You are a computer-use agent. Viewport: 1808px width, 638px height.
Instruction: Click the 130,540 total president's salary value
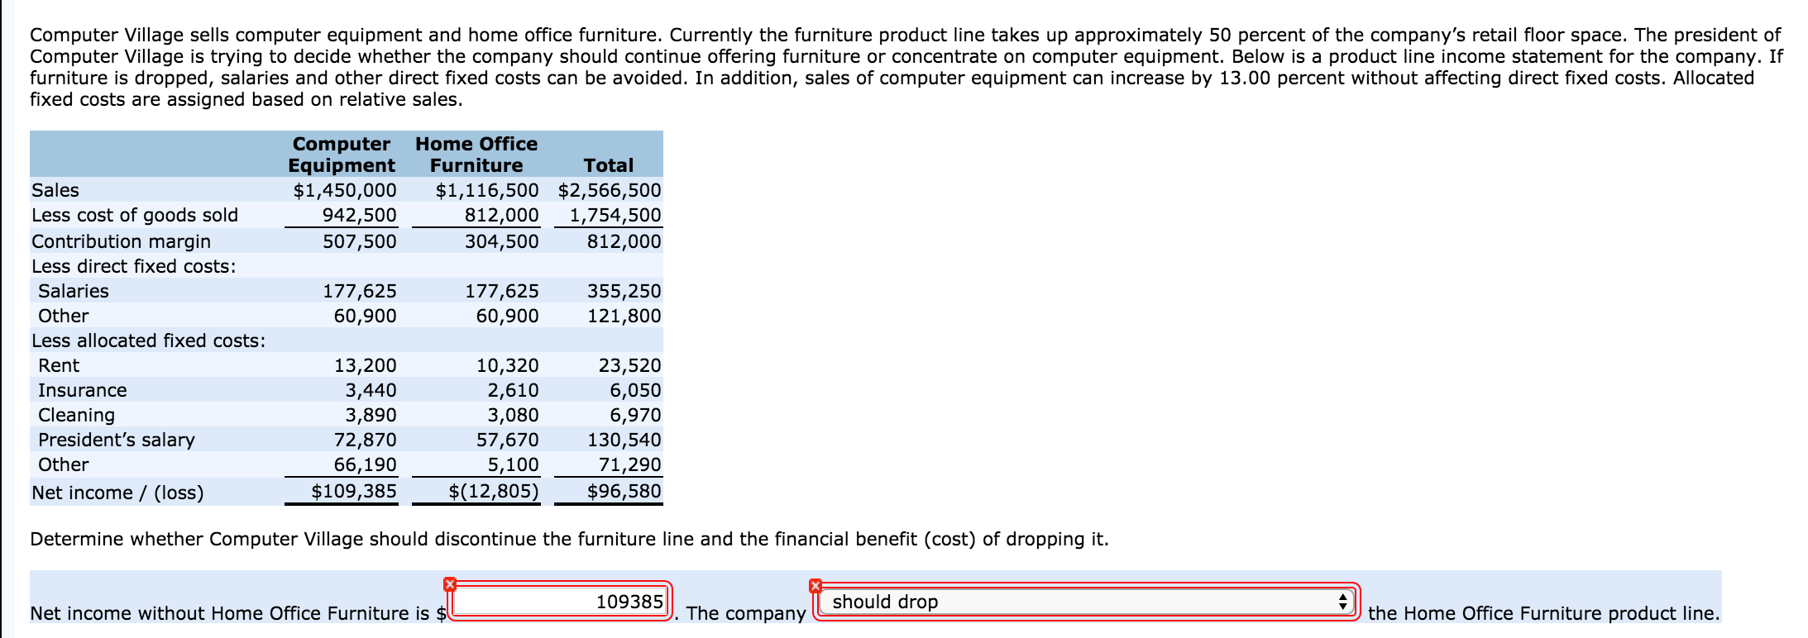[624, 440]
